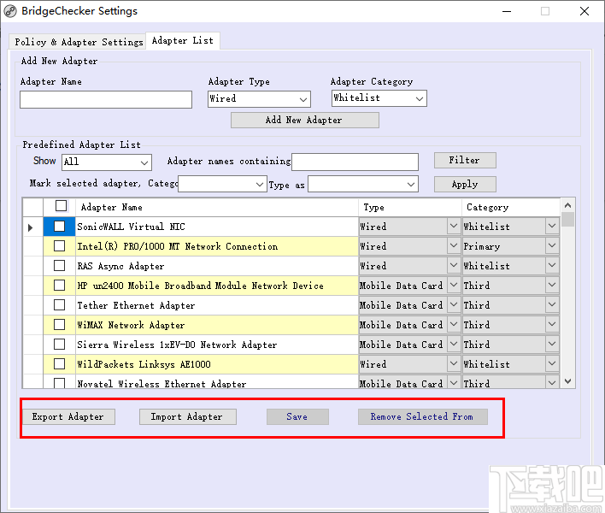This screenshot has height=513, width=605.
Task: Open Type dropdown for RAS Async Adapter
Action: tap(454, 266)
